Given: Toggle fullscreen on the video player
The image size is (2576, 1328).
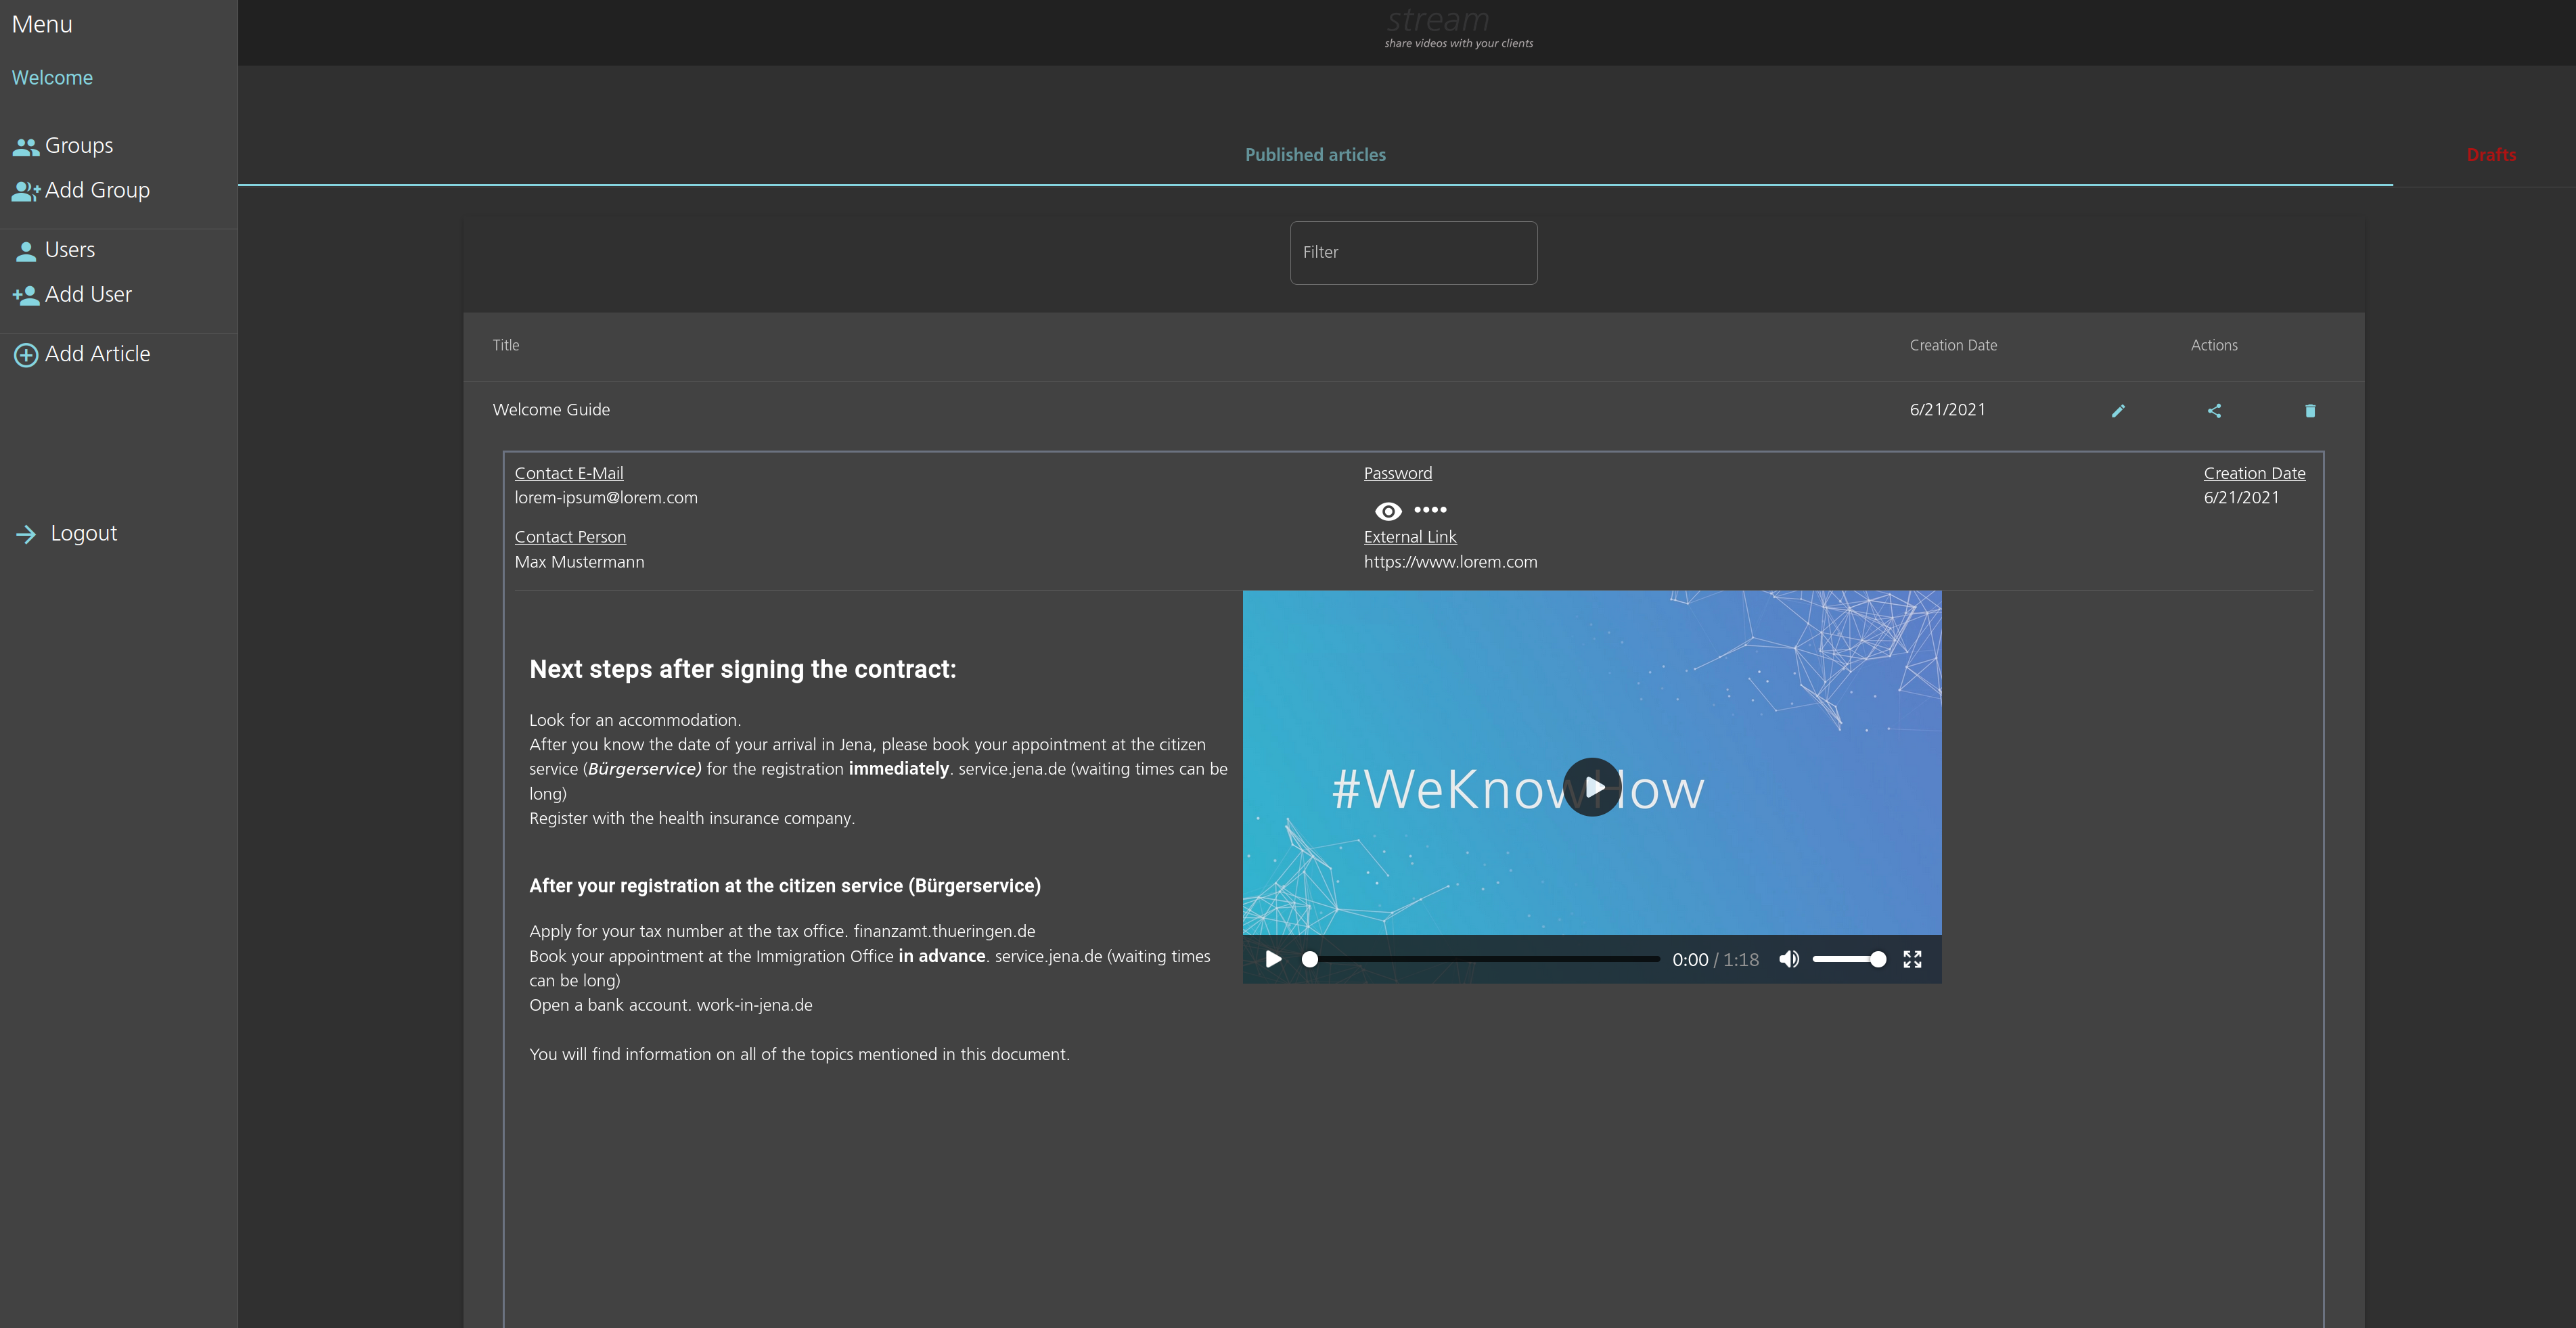Looking at the screenshot, I should tap(1912, 959).
